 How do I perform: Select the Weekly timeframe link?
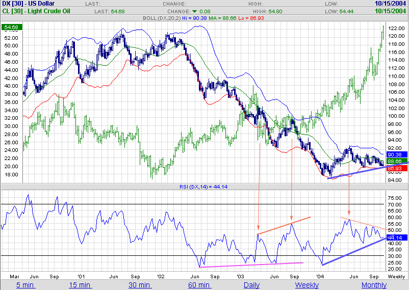coord(307,284)
